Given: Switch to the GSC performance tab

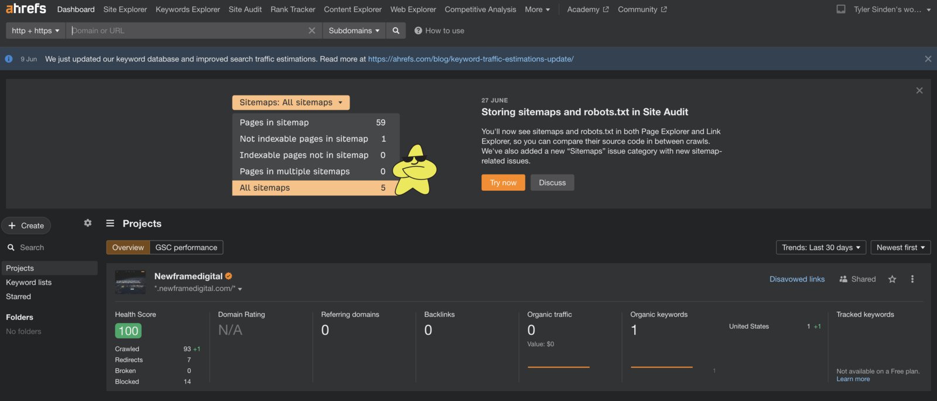Looking at the screenshot, I should pos(186,248).
